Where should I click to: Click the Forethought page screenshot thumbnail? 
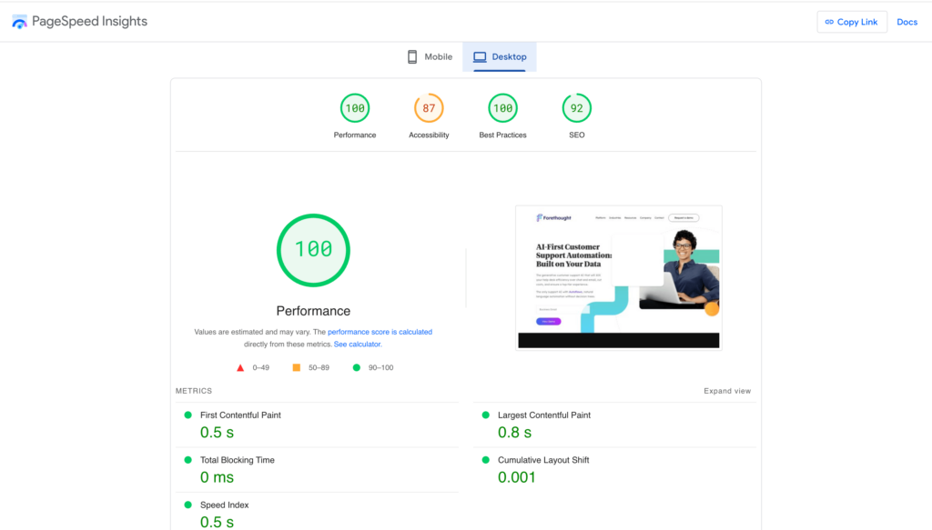[x=619, y=277]
